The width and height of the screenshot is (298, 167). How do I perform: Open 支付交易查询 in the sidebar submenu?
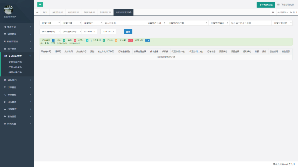(x=15, y=62)
